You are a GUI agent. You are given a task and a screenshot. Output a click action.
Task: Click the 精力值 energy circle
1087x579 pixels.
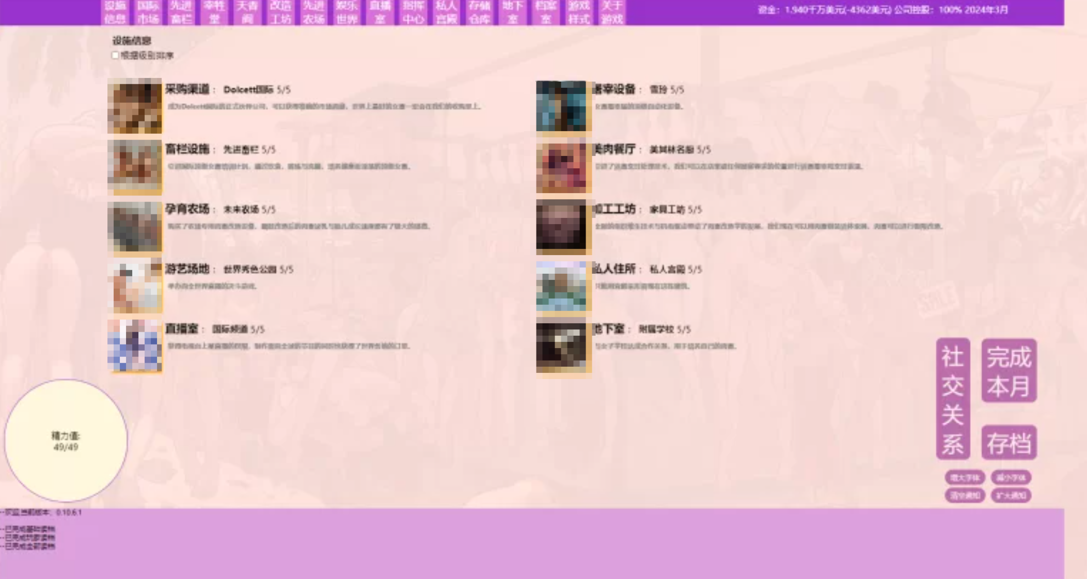pyautogui.click(x=66, y=441)
